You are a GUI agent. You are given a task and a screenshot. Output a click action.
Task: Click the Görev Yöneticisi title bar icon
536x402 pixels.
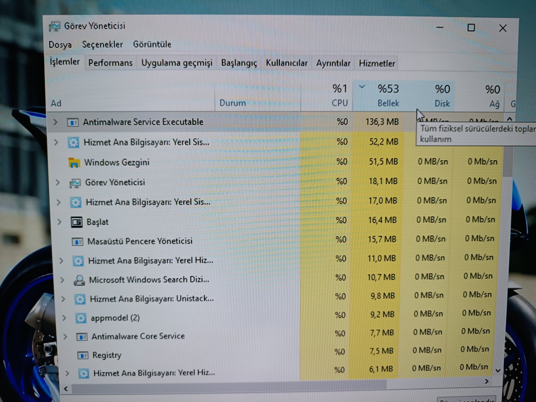click(54, 26)
